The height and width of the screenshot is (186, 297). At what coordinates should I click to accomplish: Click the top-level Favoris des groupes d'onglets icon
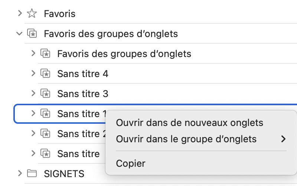[32, 34]
